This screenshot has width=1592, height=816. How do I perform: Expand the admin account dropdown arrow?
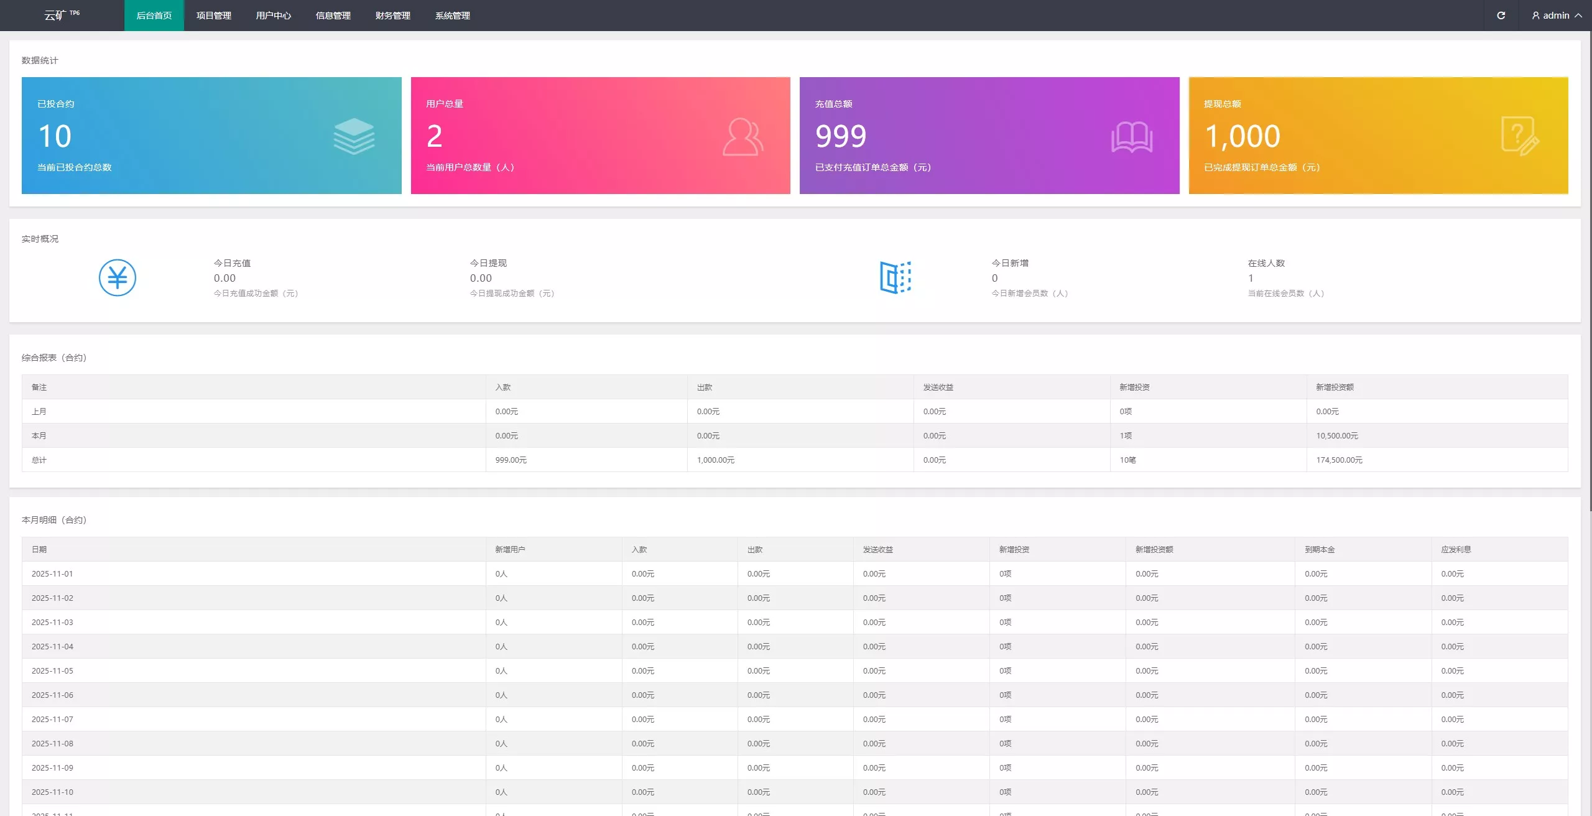point(1578,16)
